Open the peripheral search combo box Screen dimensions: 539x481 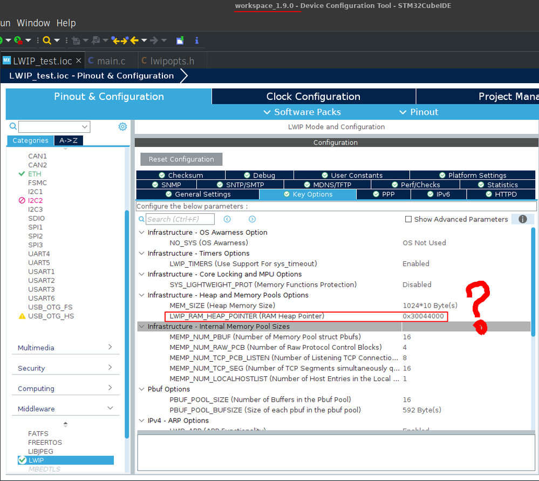coord(54,127)
